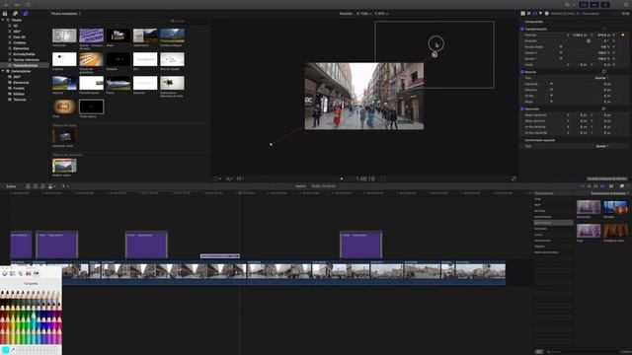The height and width of the screenshot is (355, 632).
Task: Enter full-screen viewer mode
Action: [x=513, y=178]
